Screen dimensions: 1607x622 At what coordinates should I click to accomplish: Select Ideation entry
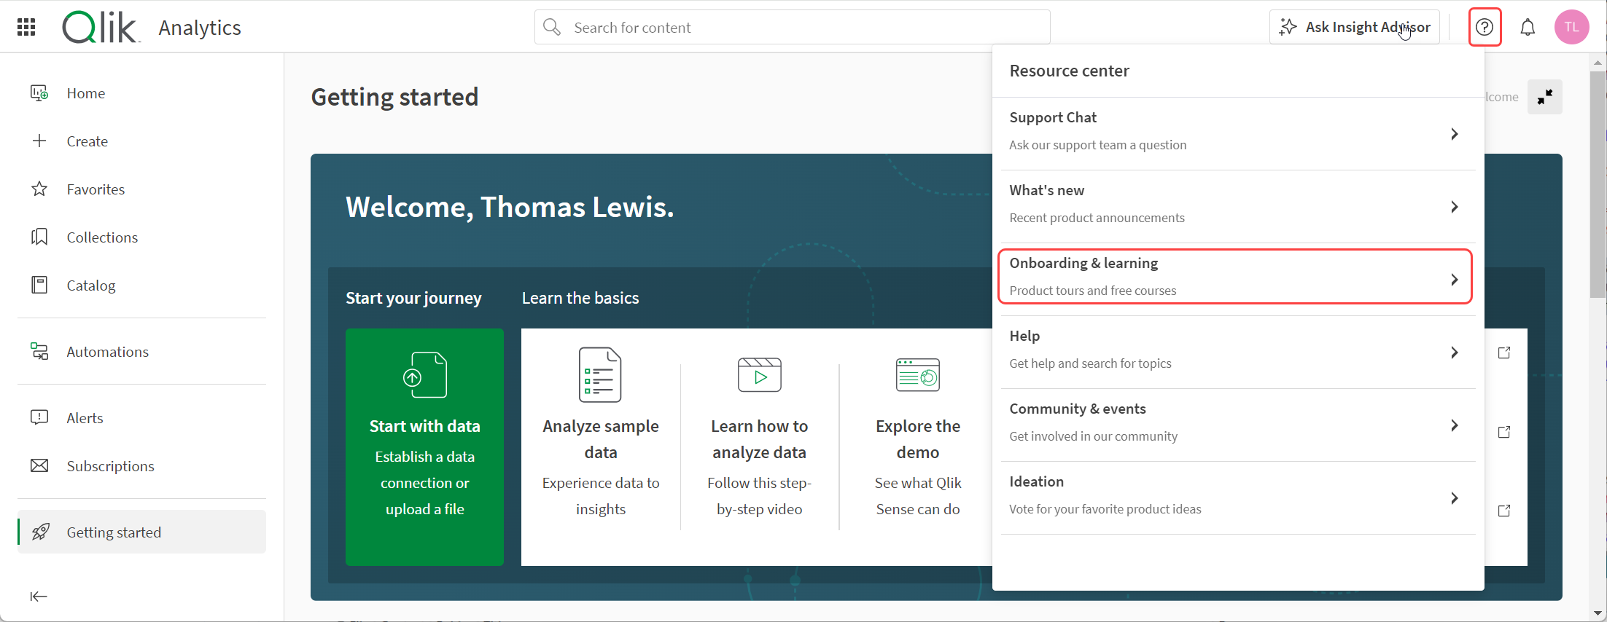coord(1237,498)
